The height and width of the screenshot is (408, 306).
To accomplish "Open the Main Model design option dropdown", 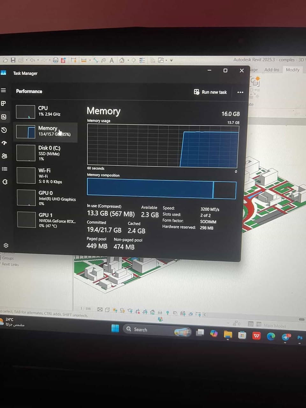I will pos(275,325).
